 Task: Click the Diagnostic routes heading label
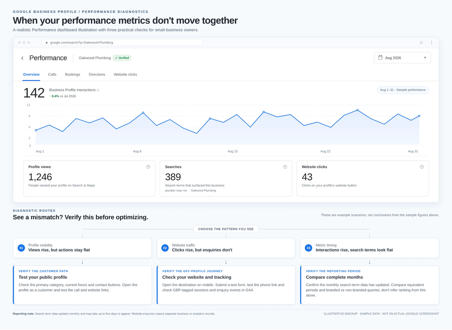[x=34, y=211]
